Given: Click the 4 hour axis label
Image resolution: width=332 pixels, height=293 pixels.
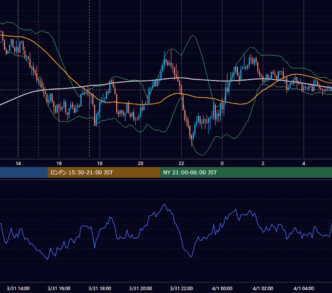Looking at the screenshot, I should [304, 164].
